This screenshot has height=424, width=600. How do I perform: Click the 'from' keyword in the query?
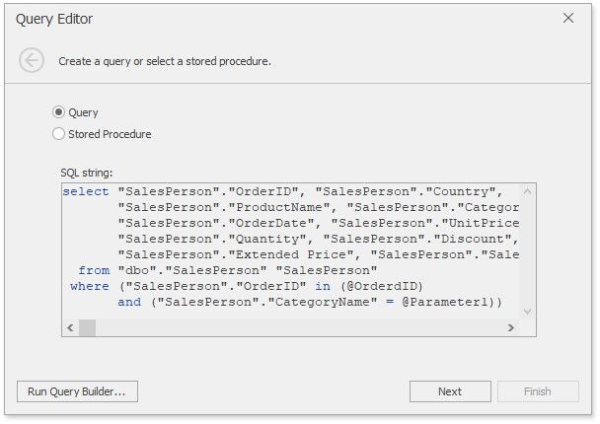94,270
